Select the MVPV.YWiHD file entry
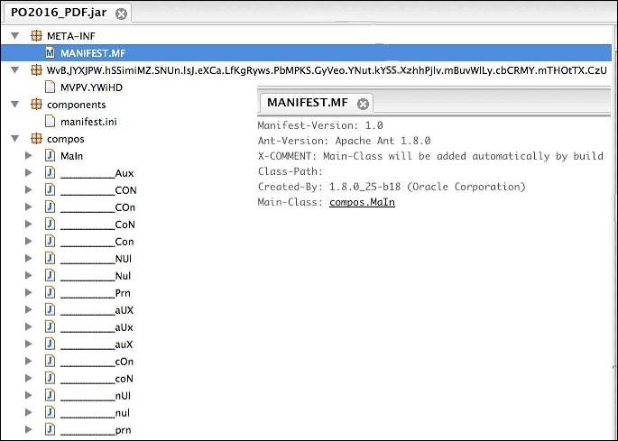 [91, 87]
